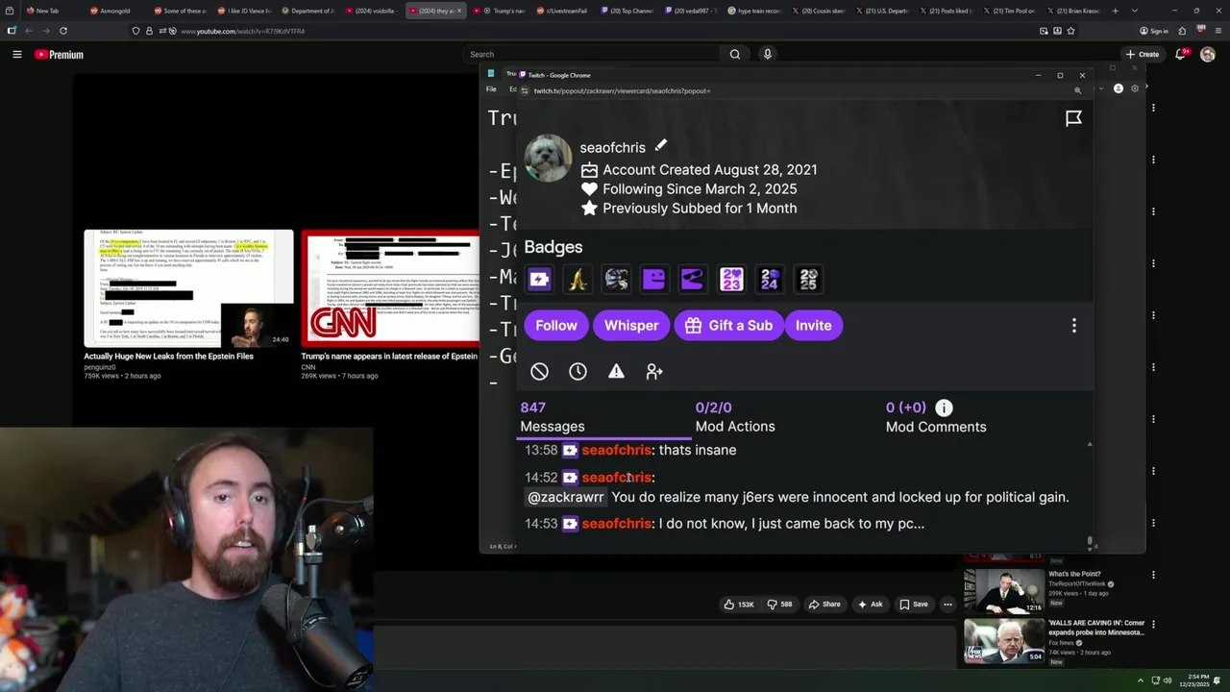The image size is (1230, 692).
Task: Click voice search microphone icon
Action: [x=767, y=55]
